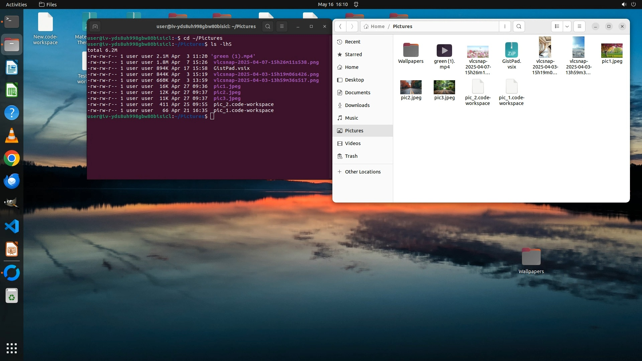This screenshot has width=642, height=361.
Task: Open VLC media player from dock
Action: point(12,136)
